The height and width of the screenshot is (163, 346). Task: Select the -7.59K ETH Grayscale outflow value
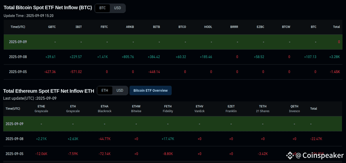click(x=73, y=154)
